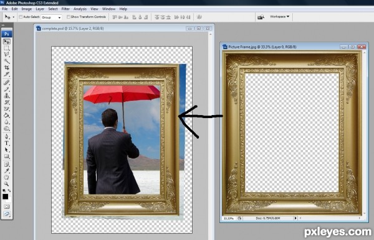This screenshot has width=374, height=240.
Task: Select the Rectangle shape tool
Action: (7, 157)
